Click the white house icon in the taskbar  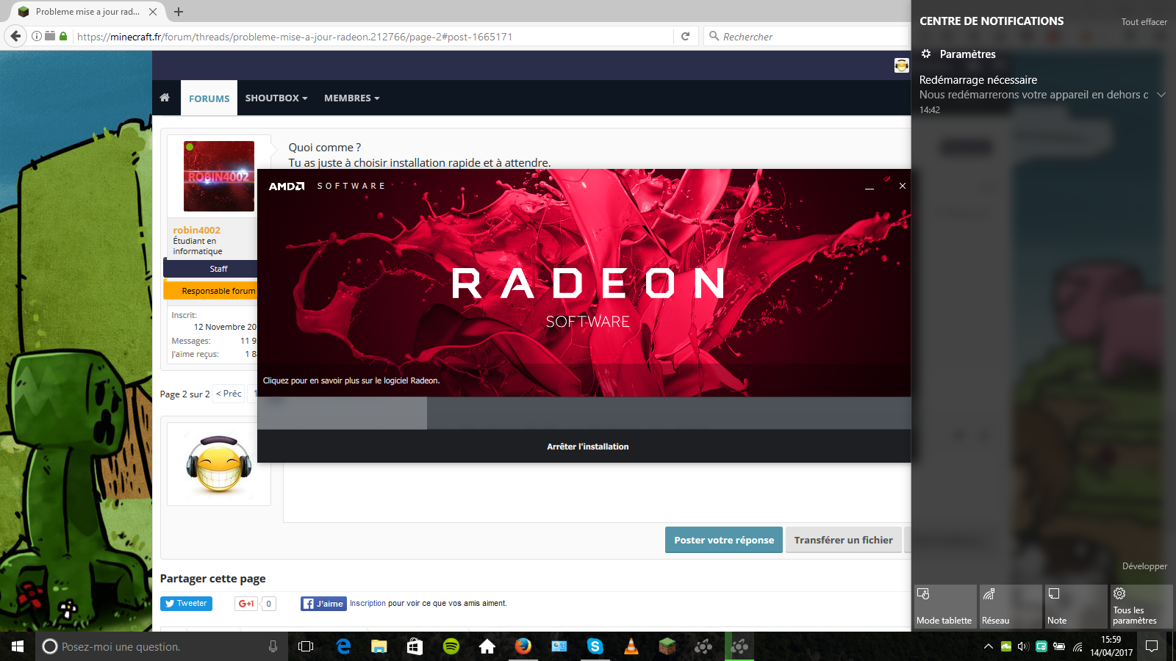pyautogui.click(x=487, y=646)
